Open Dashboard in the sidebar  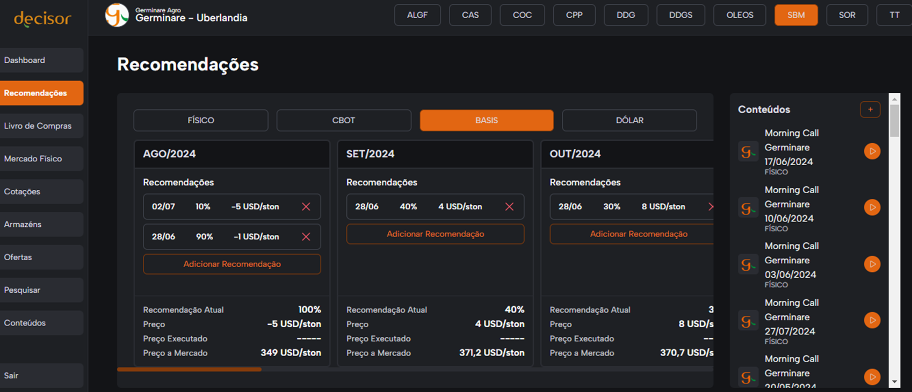pyautogui.click(x=41, y=60)
